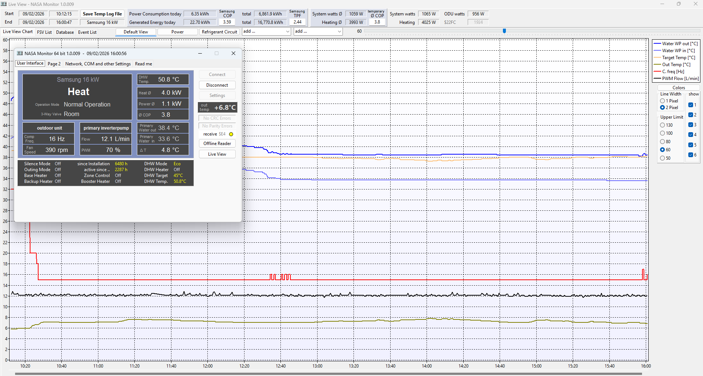The image size is (703, 376).
Task: Minimize the NASA Monitor dialog window
Action: tap(200, 53)
